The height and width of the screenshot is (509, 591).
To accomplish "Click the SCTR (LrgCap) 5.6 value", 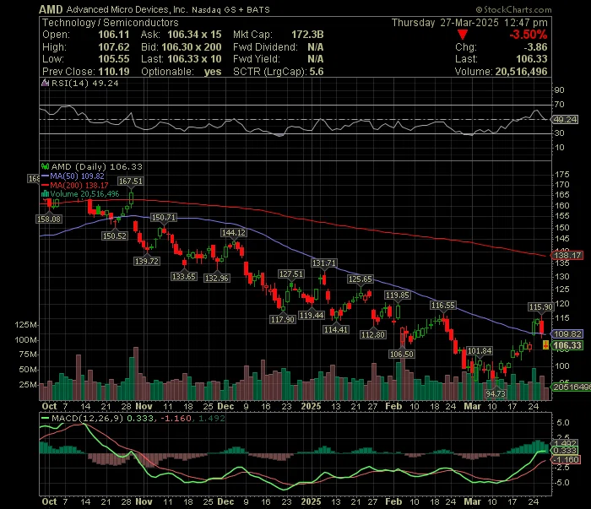I will (x=317, y=72).
